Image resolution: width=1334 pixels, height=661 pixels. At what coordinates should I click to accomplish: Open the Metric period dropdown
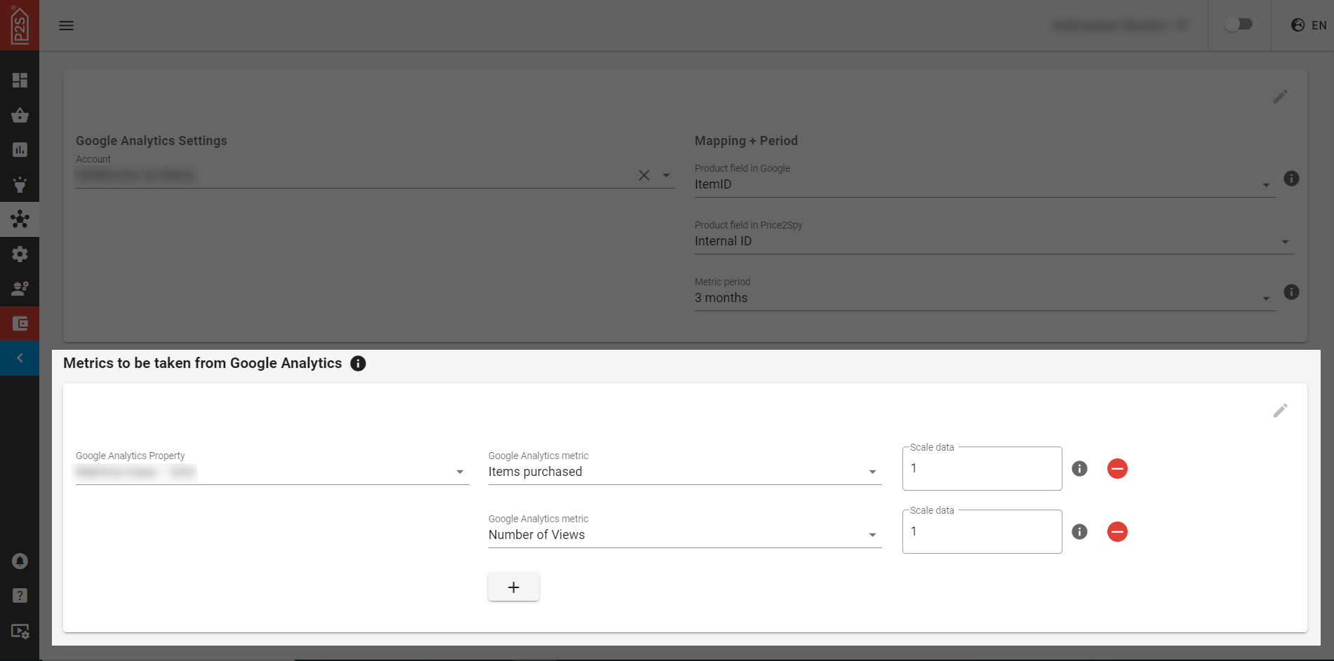(985, 298)
